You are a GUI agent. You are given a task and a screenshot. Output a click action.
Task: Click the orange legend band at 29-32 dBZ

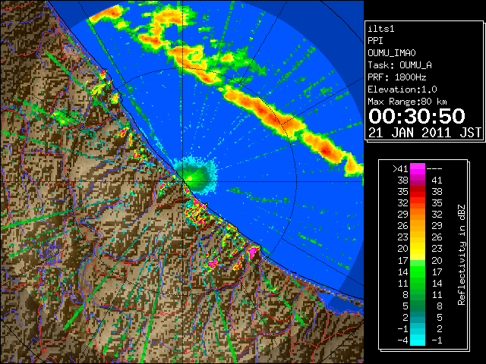[418, 215]
